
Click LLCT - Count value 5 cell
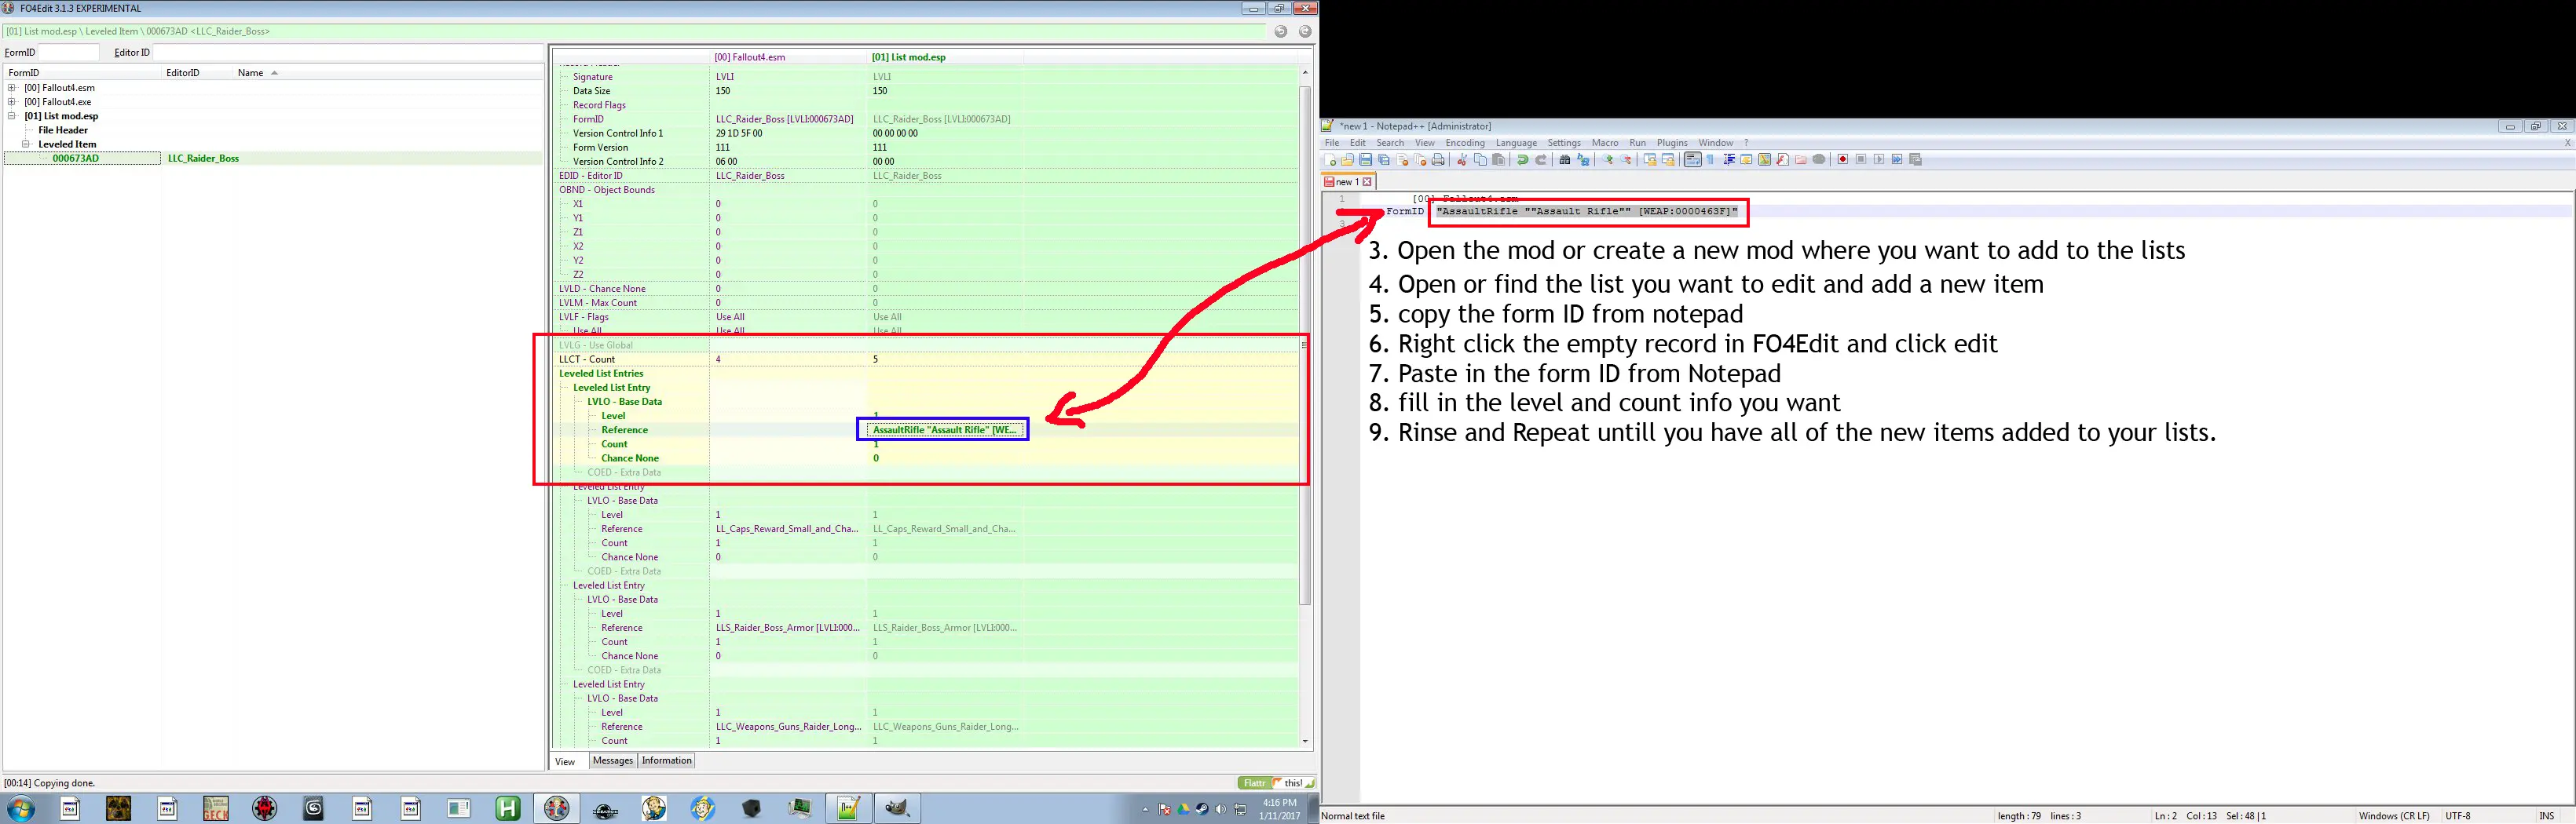pyautogui.click(x=946, y=359)
